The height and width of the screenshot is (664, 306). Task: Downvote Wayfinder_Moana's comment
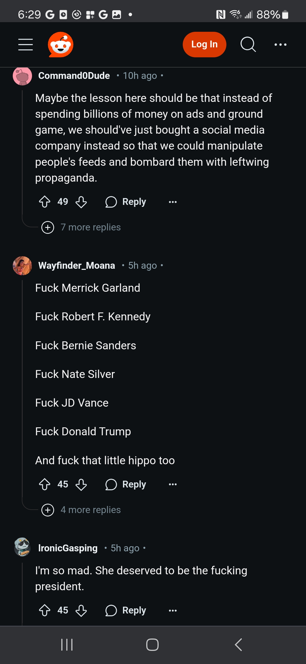81,484
